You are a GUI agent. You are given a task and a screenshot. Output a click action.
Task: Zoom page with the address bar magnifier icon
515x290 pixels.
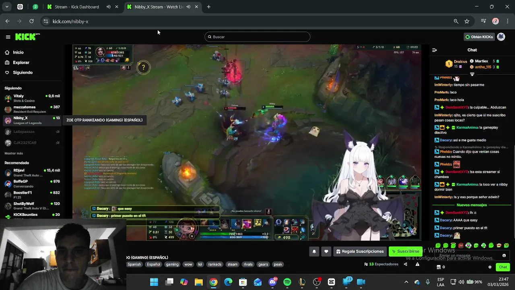click(456, 21)
